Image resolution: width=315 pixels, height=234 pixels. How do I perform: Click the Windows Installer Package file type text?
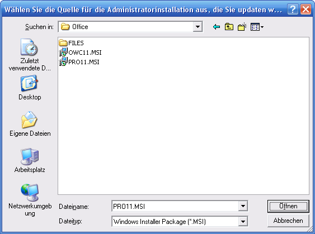[159, 222]
